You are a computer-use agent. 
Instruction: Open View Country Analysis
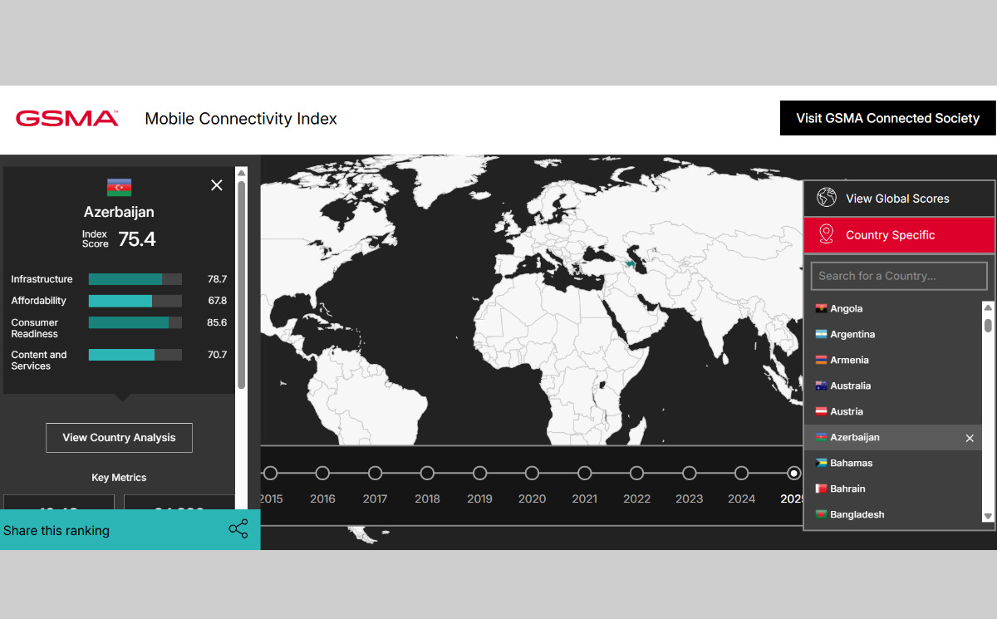click(119, 438)
